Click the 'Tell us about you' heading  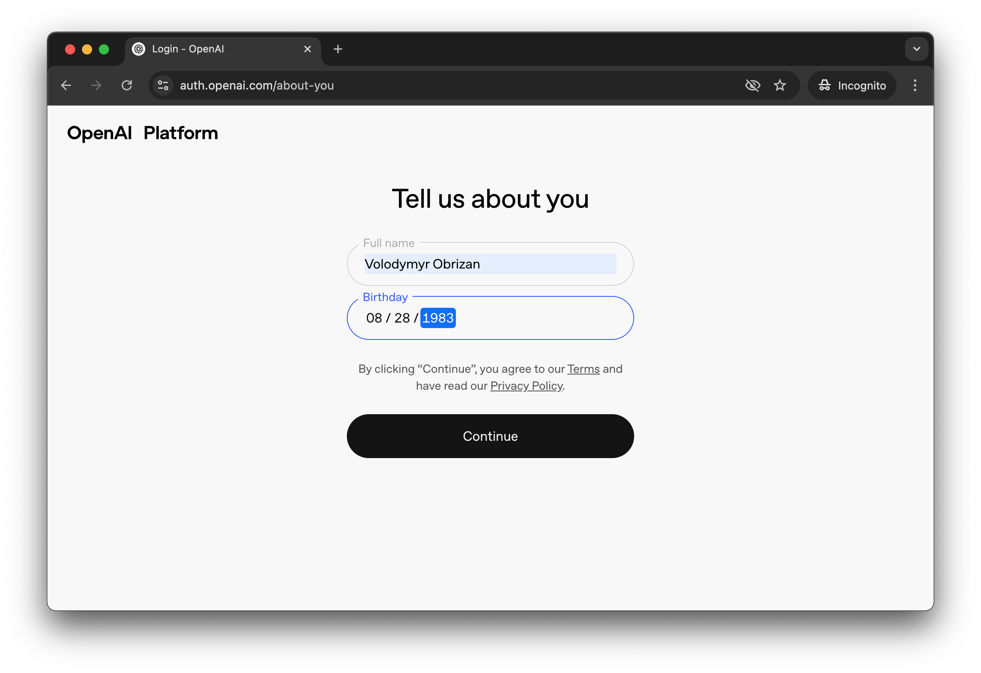pyautogui.click(x=490, y=198)
